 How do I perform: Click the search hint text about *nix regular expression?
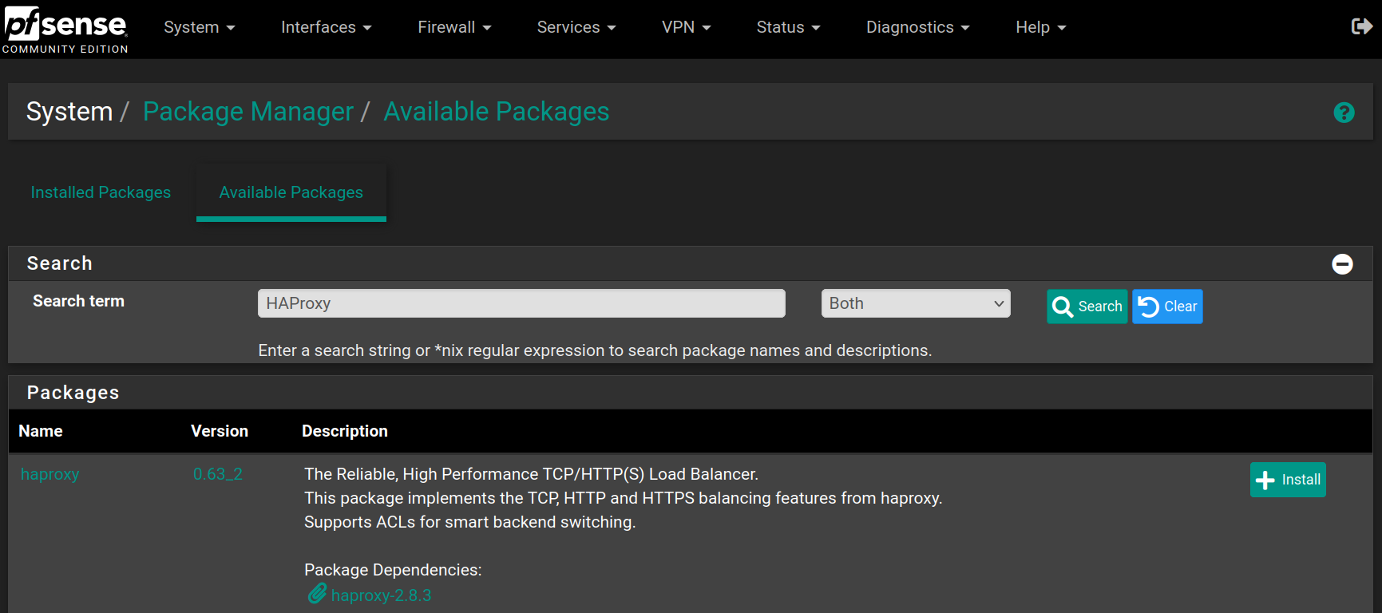[x=595, y=350]
